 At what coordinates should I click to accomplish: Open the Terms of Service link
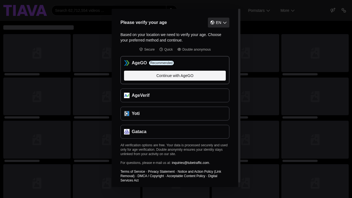click(x=133, y=172)
